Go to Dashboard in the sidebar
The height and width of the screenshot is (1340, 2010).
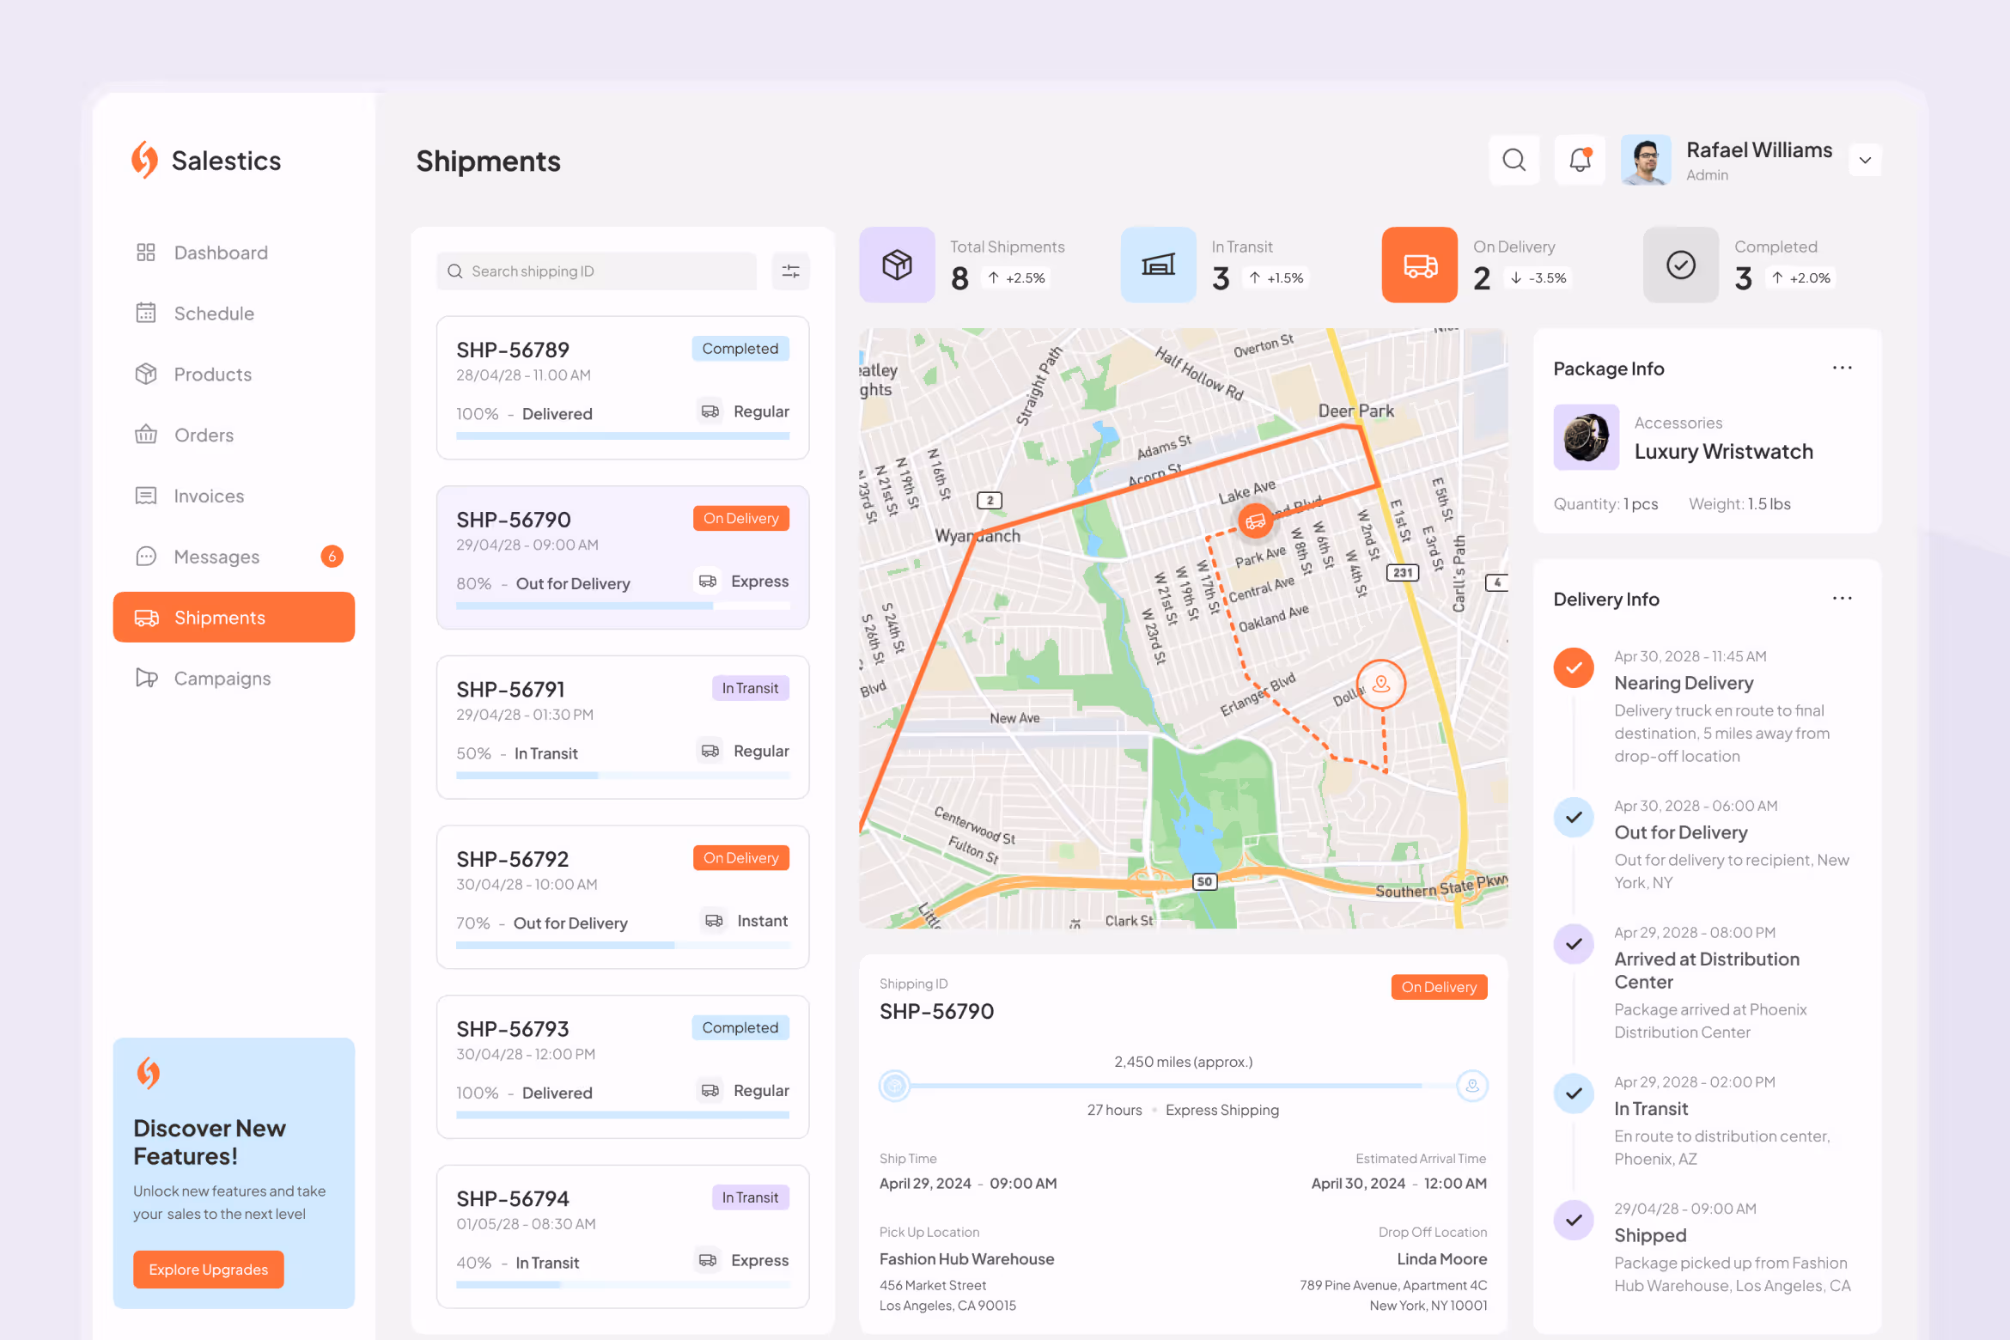221,253
